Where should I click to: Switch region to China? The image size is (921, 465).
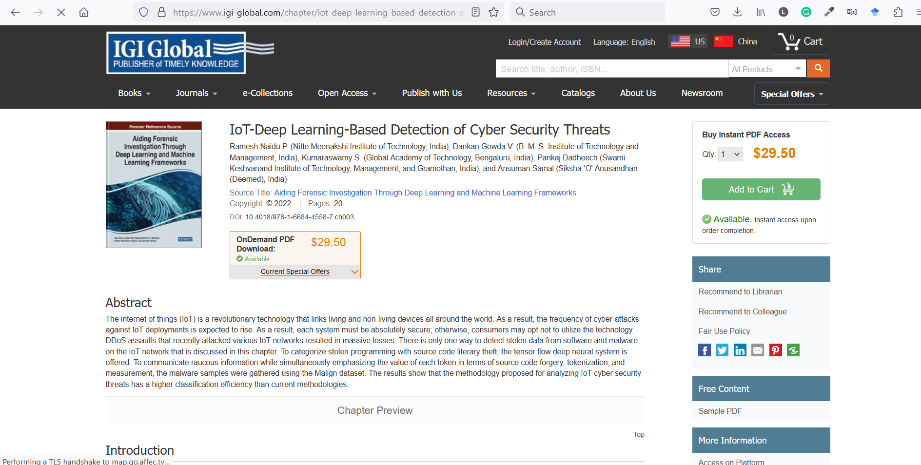[735, 41]
